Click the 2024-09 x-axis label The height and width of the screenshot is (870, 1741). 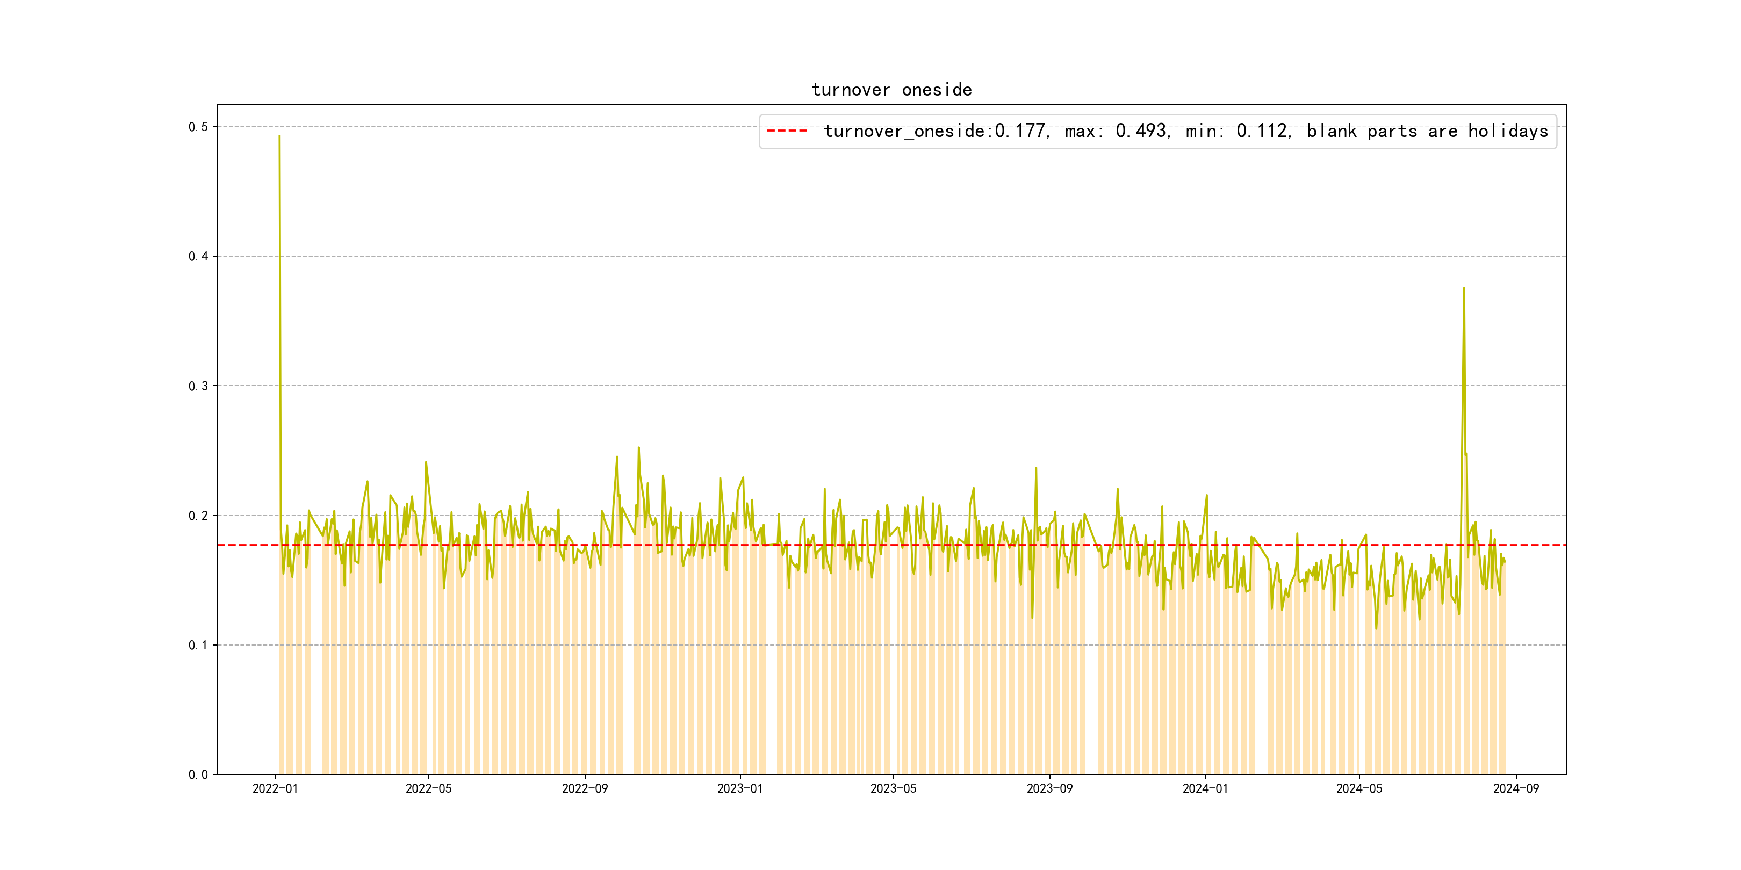click(1516, 789)
